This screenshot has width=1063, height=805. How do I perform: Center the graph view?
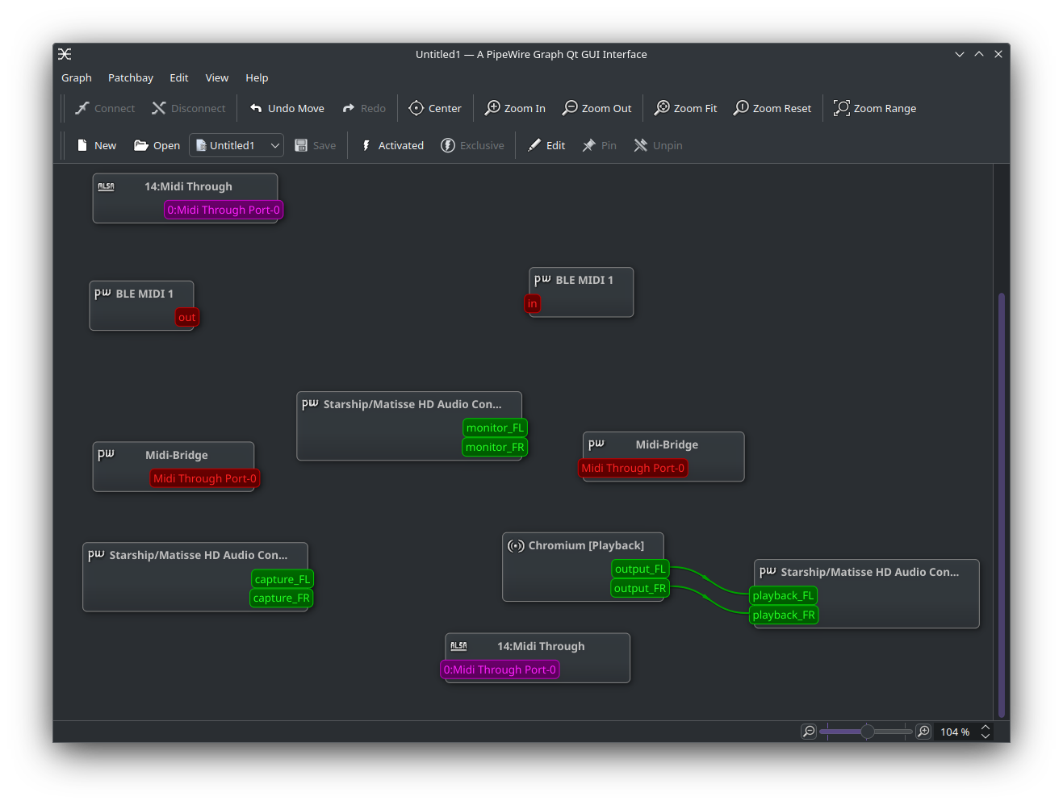coord(435,108)
